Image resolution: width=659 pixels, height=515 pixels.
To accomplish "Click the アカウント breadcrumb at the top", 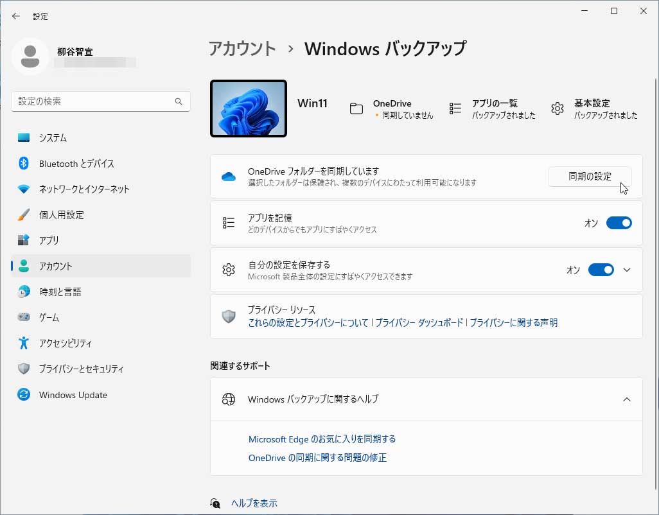I will [242, 49].
